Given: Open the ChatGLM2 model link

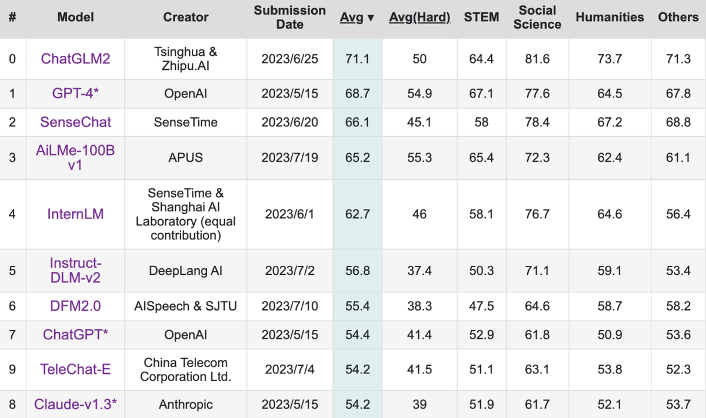Looking at the screenshot, I should coord(75,59).
